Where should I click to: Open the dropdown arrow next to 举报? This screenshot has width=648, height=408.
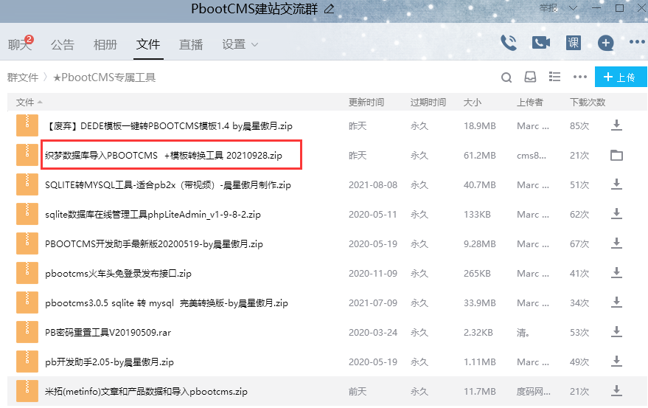573,8
